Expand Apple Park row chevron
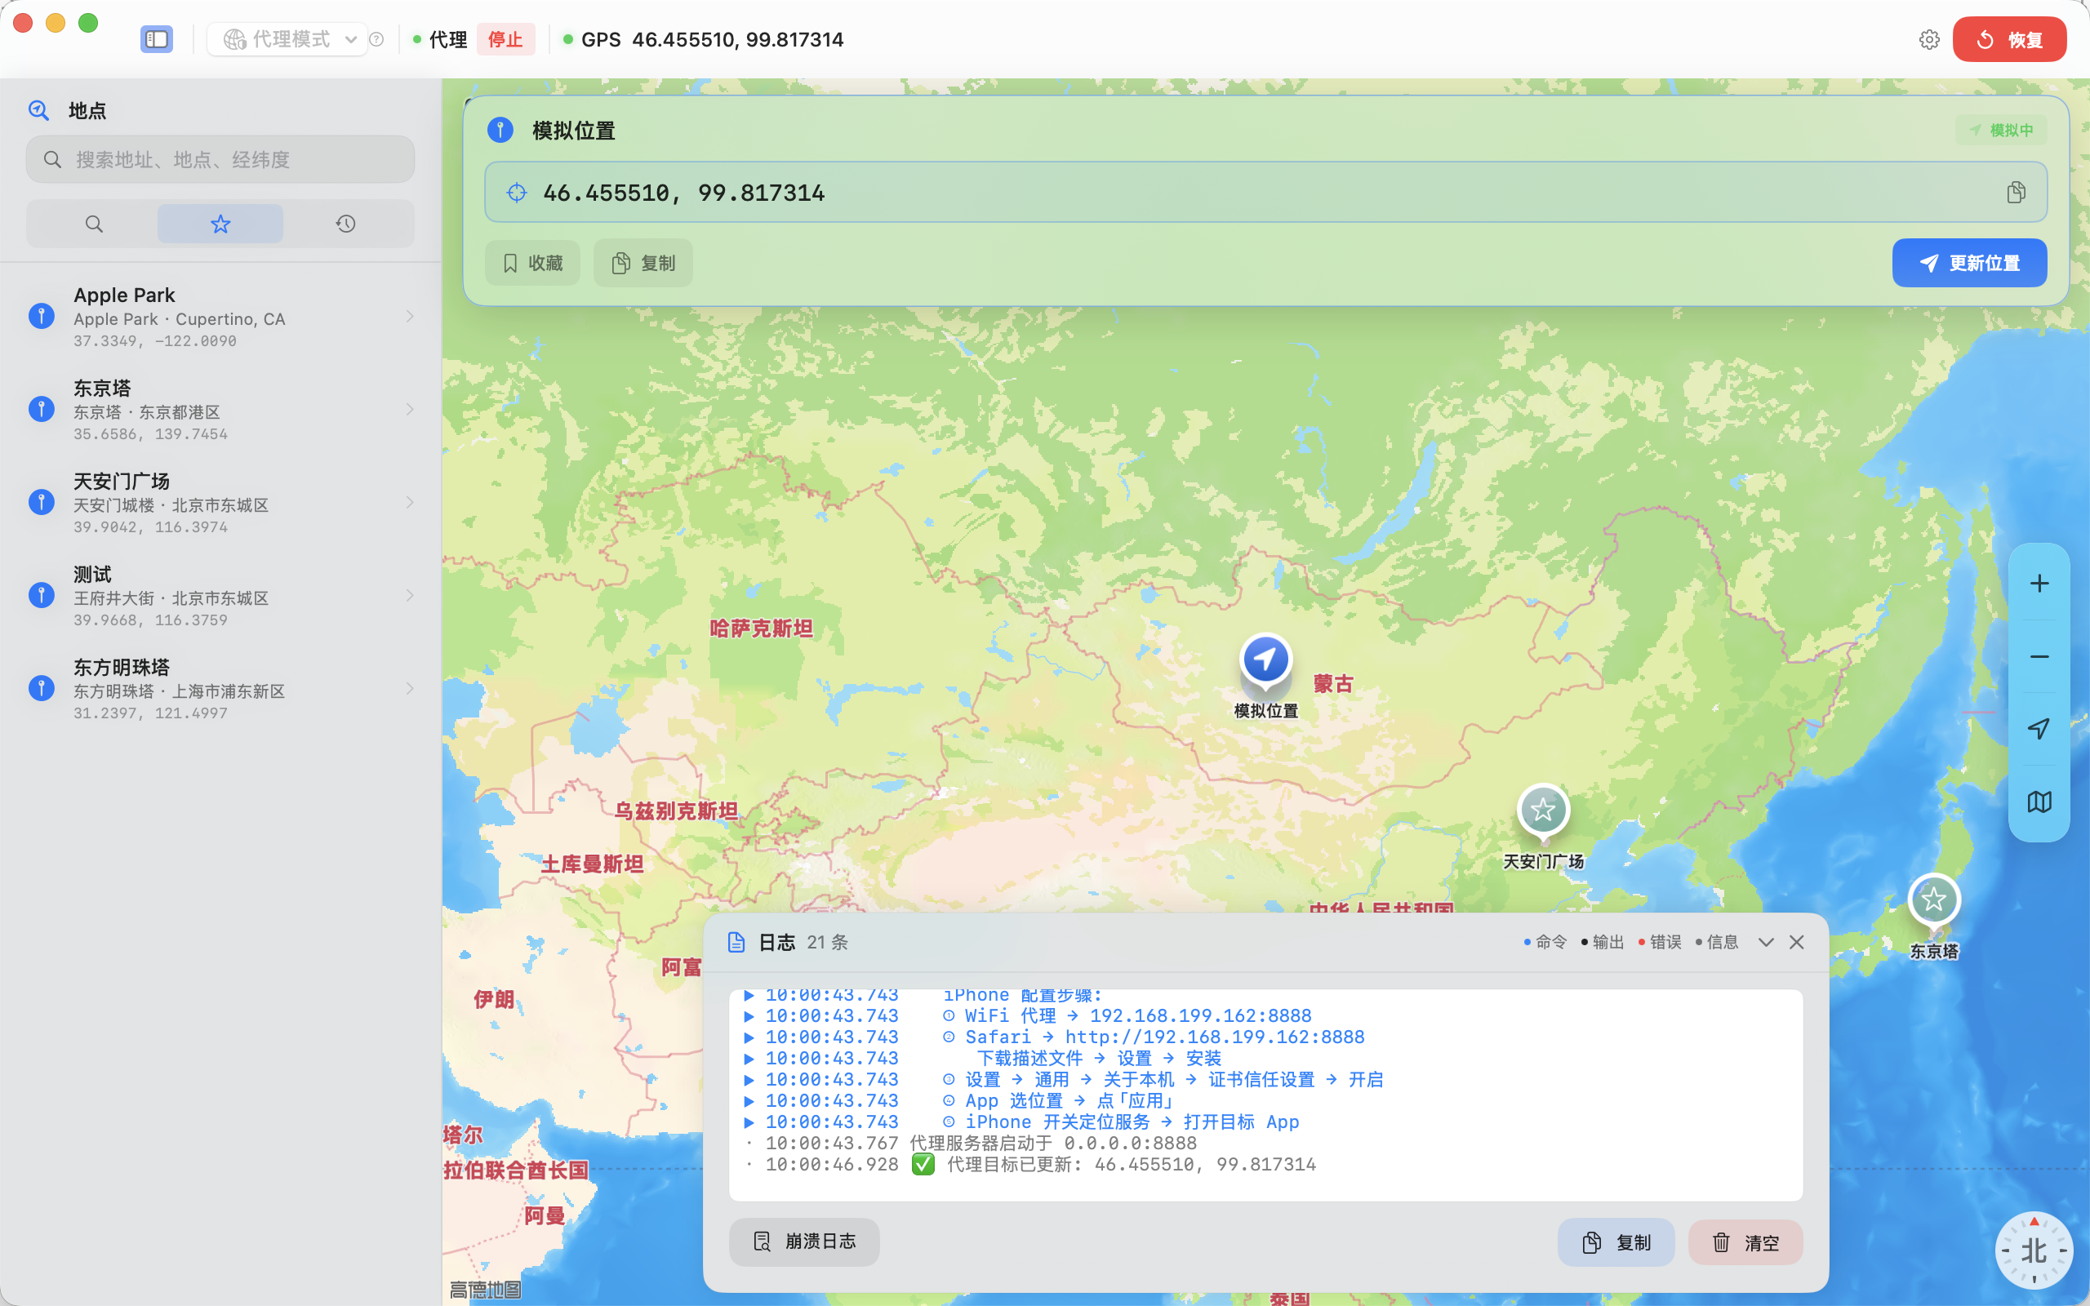This screenshot has width=2090, height=1306. [x=410, y=316]
